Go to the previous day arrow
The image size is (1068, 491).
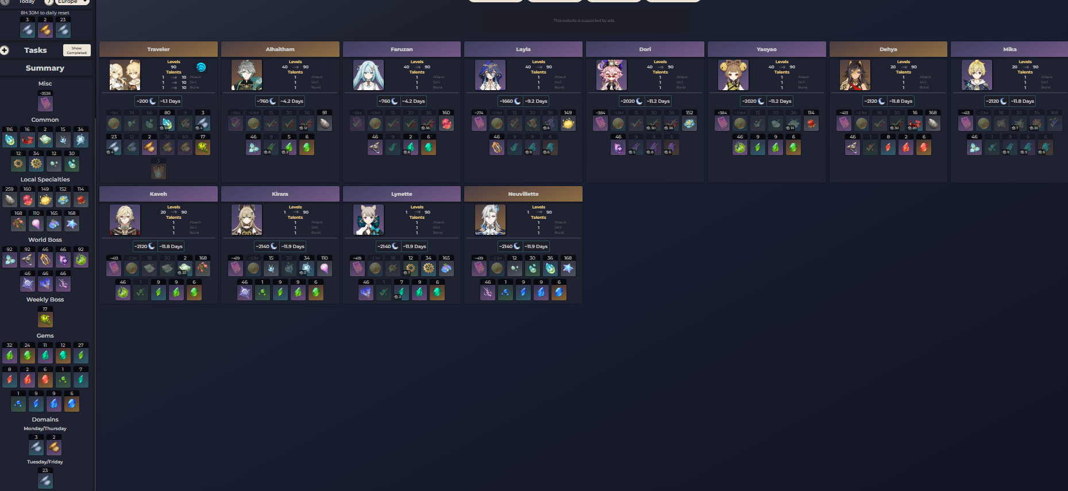(5, 2)
